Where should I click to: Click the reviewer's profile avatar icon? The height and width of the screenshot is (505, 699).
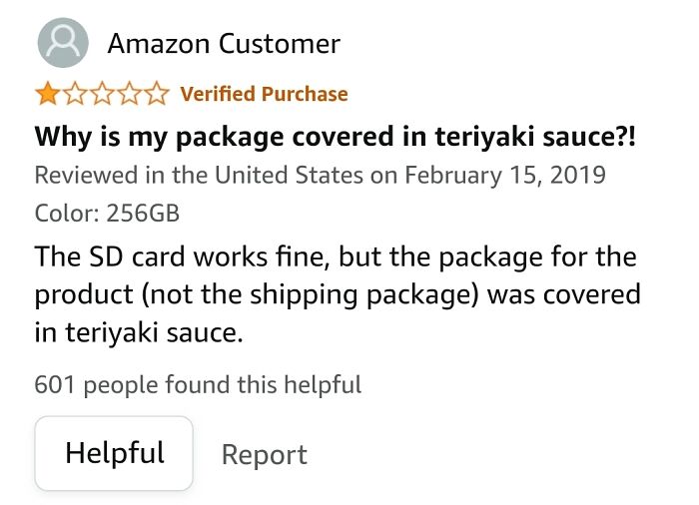[61, 44]
